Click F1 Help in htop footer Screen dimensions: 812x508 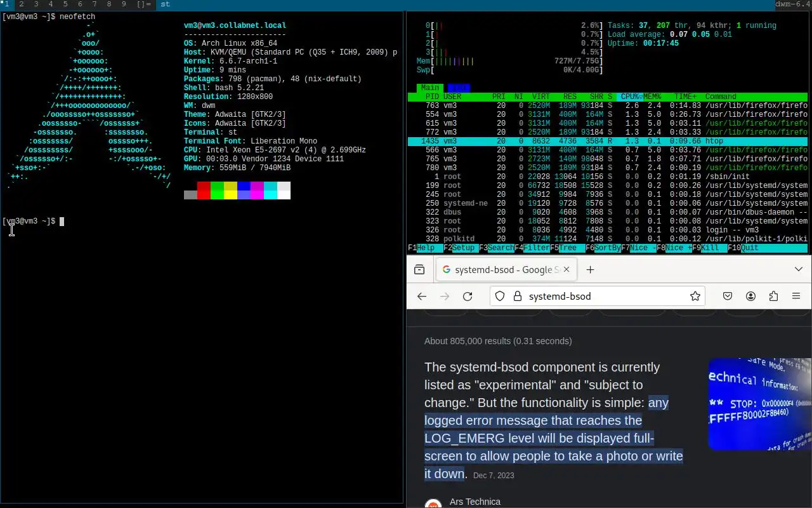click(426, 248)
